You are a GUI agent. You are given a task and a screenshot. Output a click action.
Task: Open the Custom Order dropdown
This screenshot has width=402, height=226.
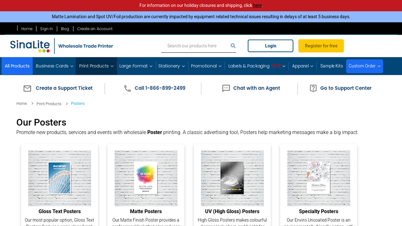(364, 66)
